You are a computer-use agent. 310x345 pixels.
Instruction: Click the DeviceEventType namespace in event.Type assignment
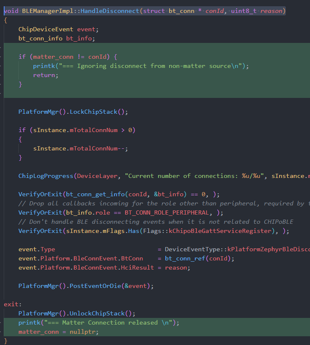point(192,249)
